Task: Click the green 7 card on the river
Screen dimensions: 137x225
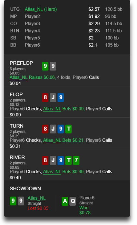Action: [76, 160]
